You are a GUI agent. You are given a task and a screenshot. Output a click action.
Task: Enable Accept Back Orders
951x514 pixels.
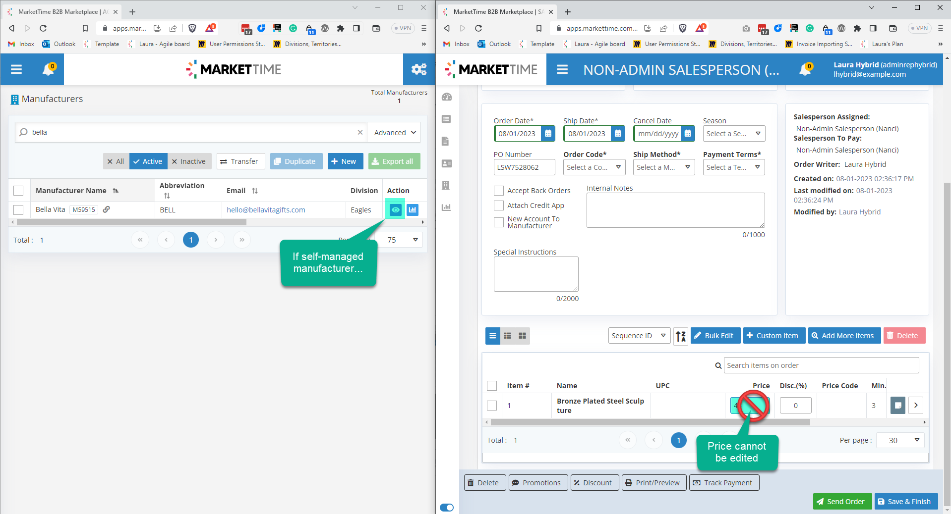coord(499,191)
